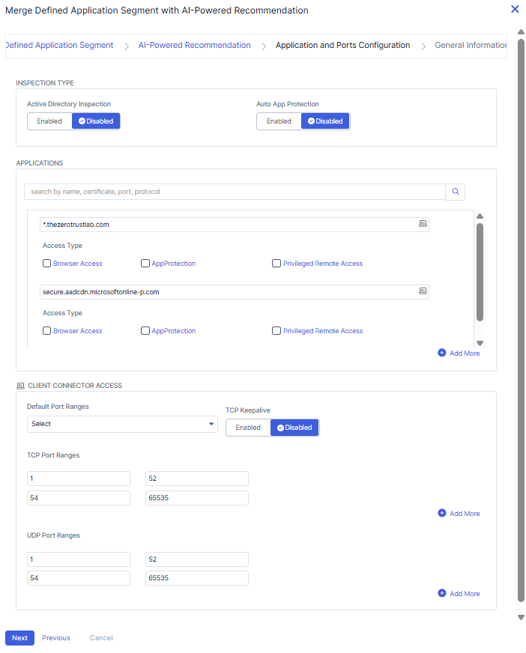Click the *.thezerotrustlab.com application field
This screenshot has height=653, width=526.
point(235,225)
